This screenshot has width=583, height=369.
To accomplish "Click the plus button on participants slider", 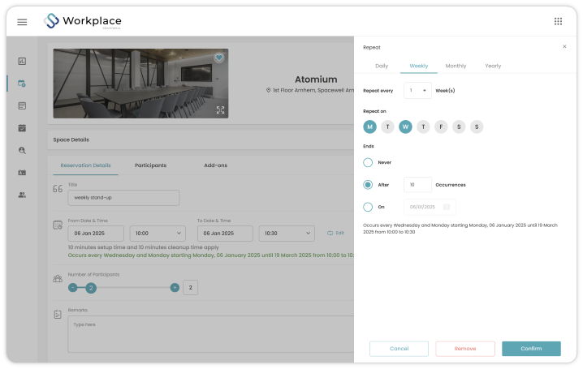I will (x=175, y=287).
